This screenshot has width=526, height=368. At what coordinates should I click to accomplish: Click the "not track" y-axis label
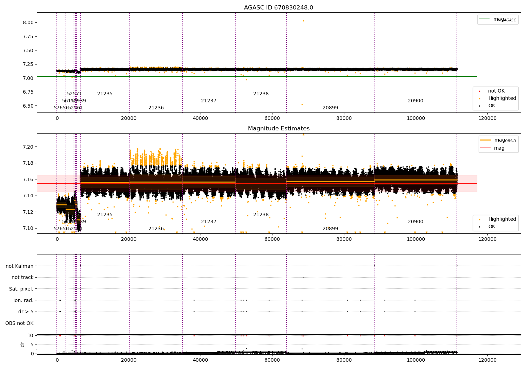coord(22,278)
